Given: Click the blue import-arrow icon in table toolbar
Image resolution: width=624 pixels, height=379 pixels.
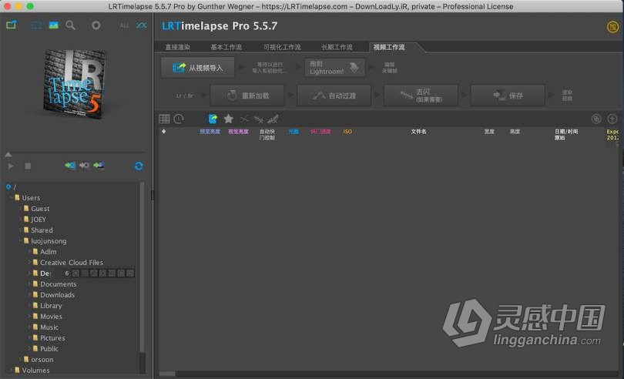Looking at the screenshot, I should pyautogui.click(x=213, y=119).
